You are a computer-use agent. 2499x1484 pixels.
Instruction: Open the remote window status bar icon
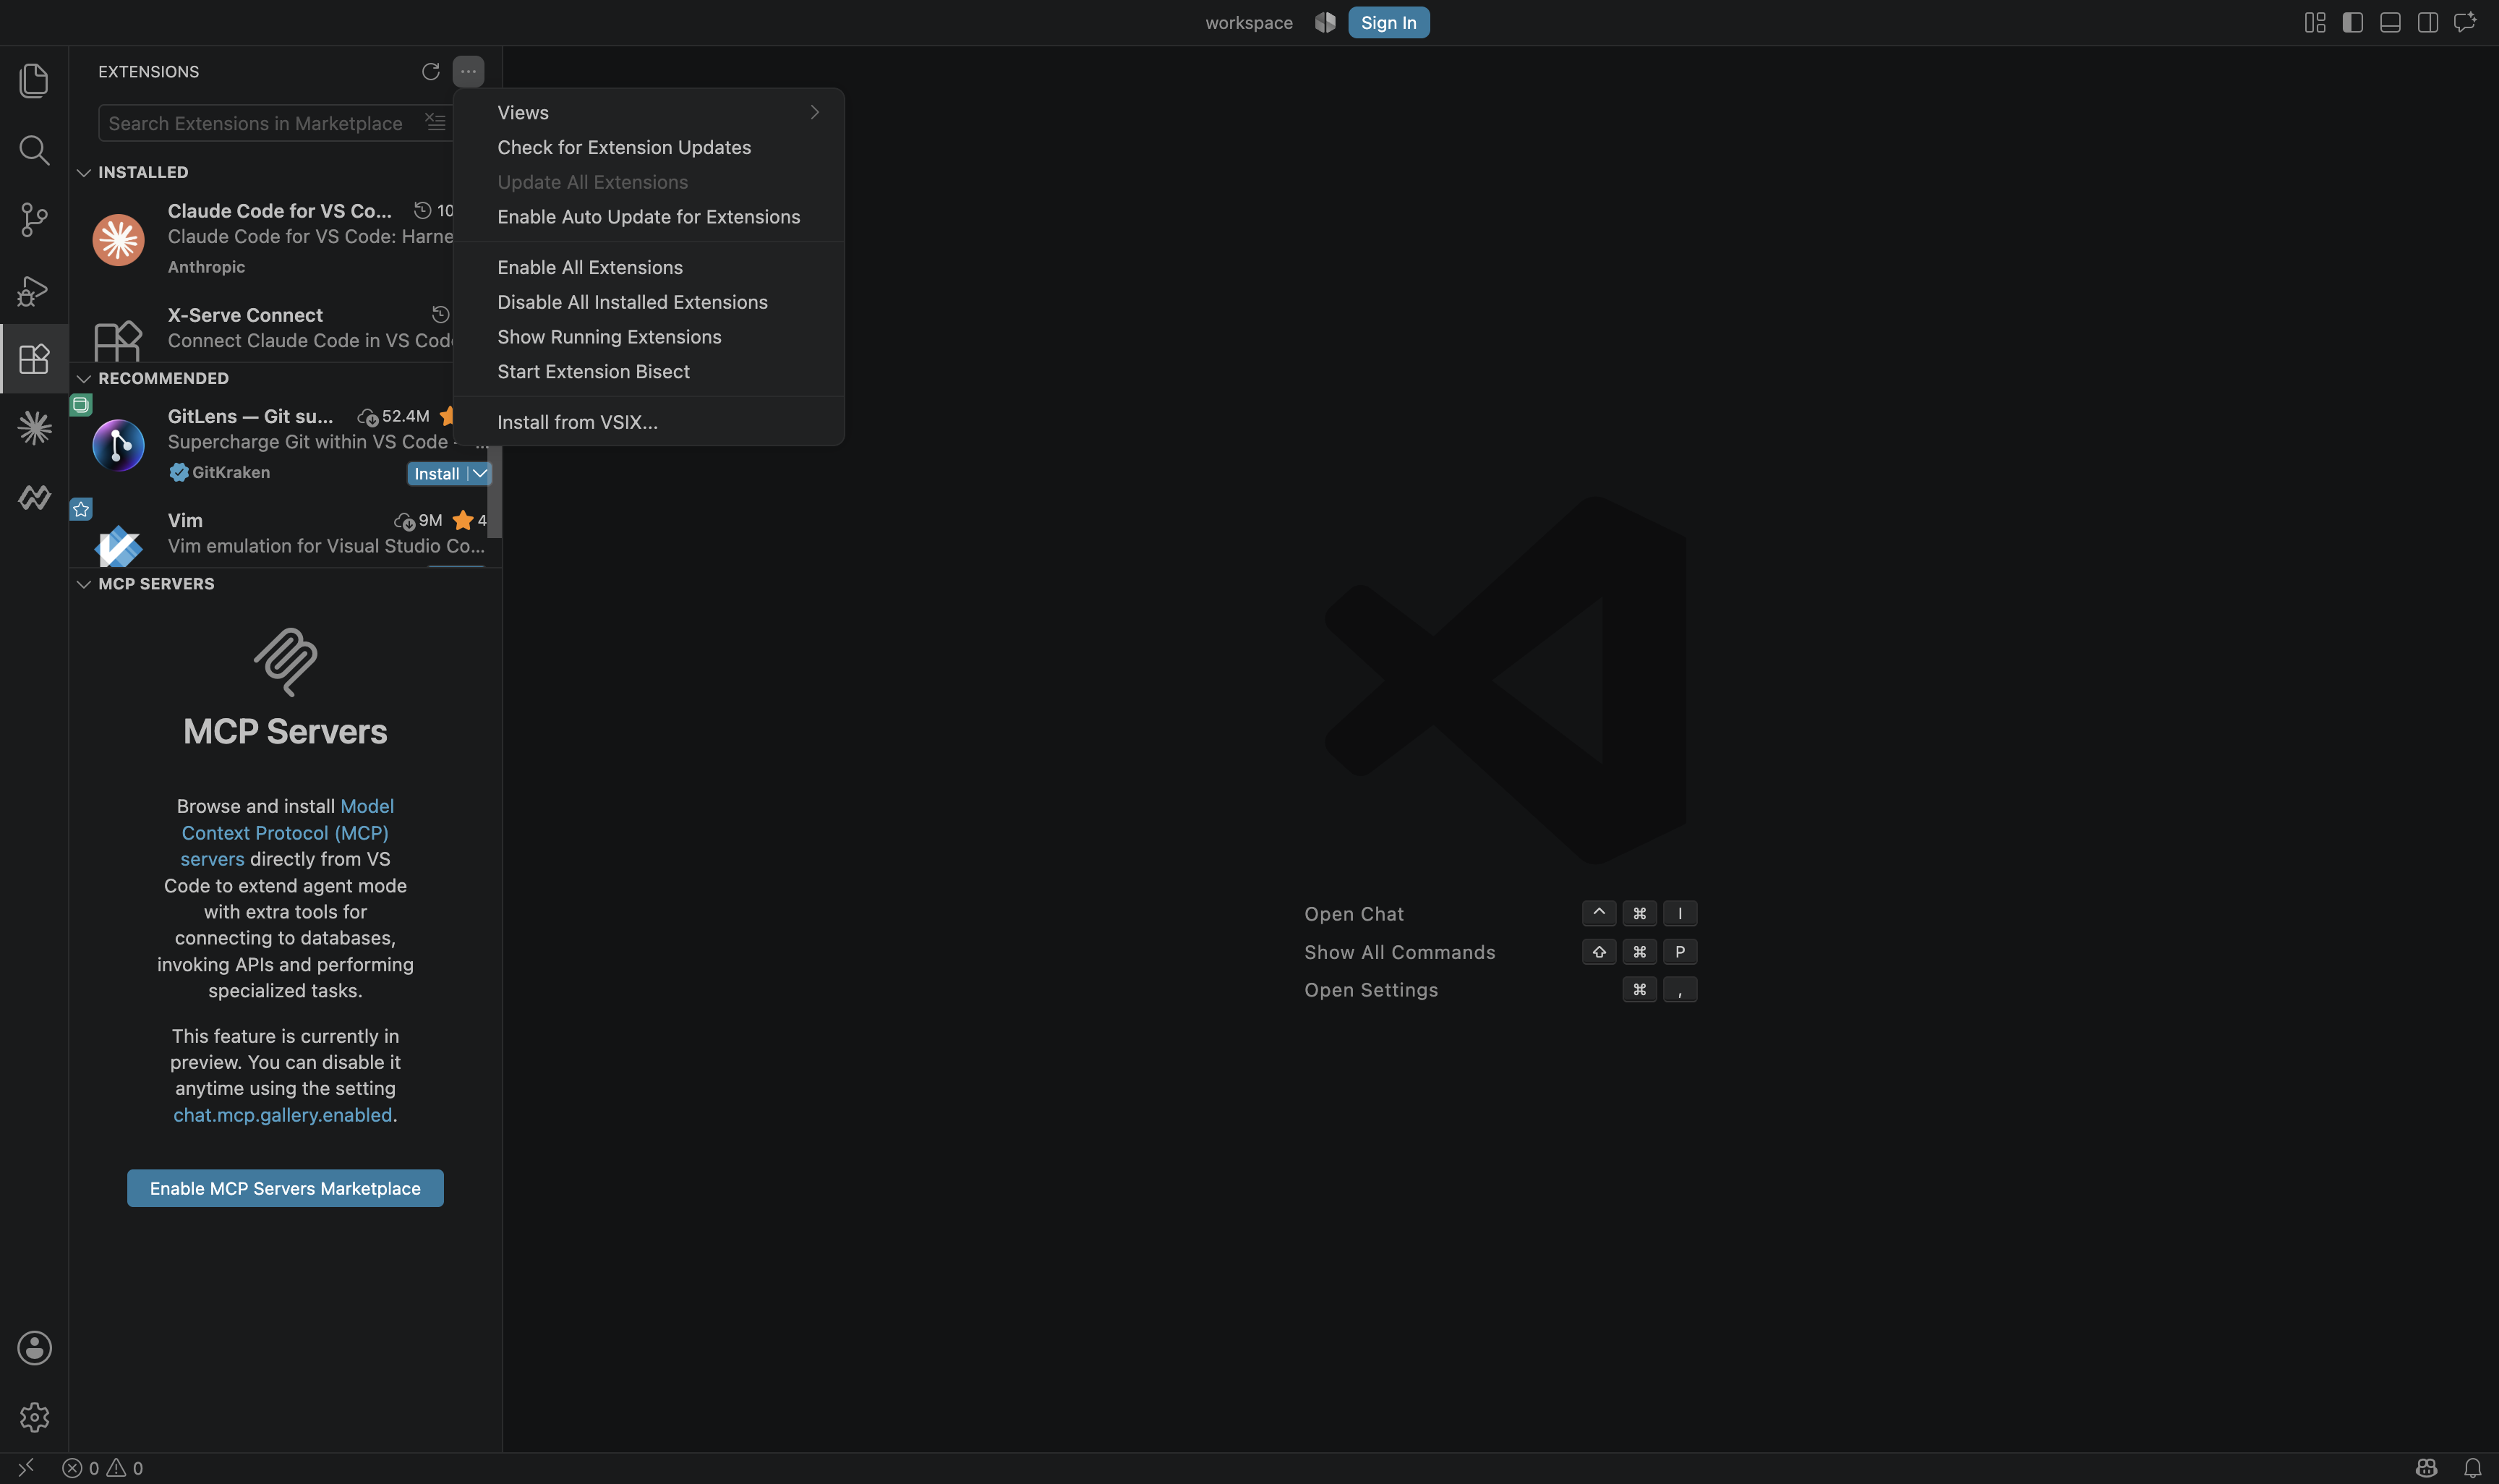[x=26, y=1467]
